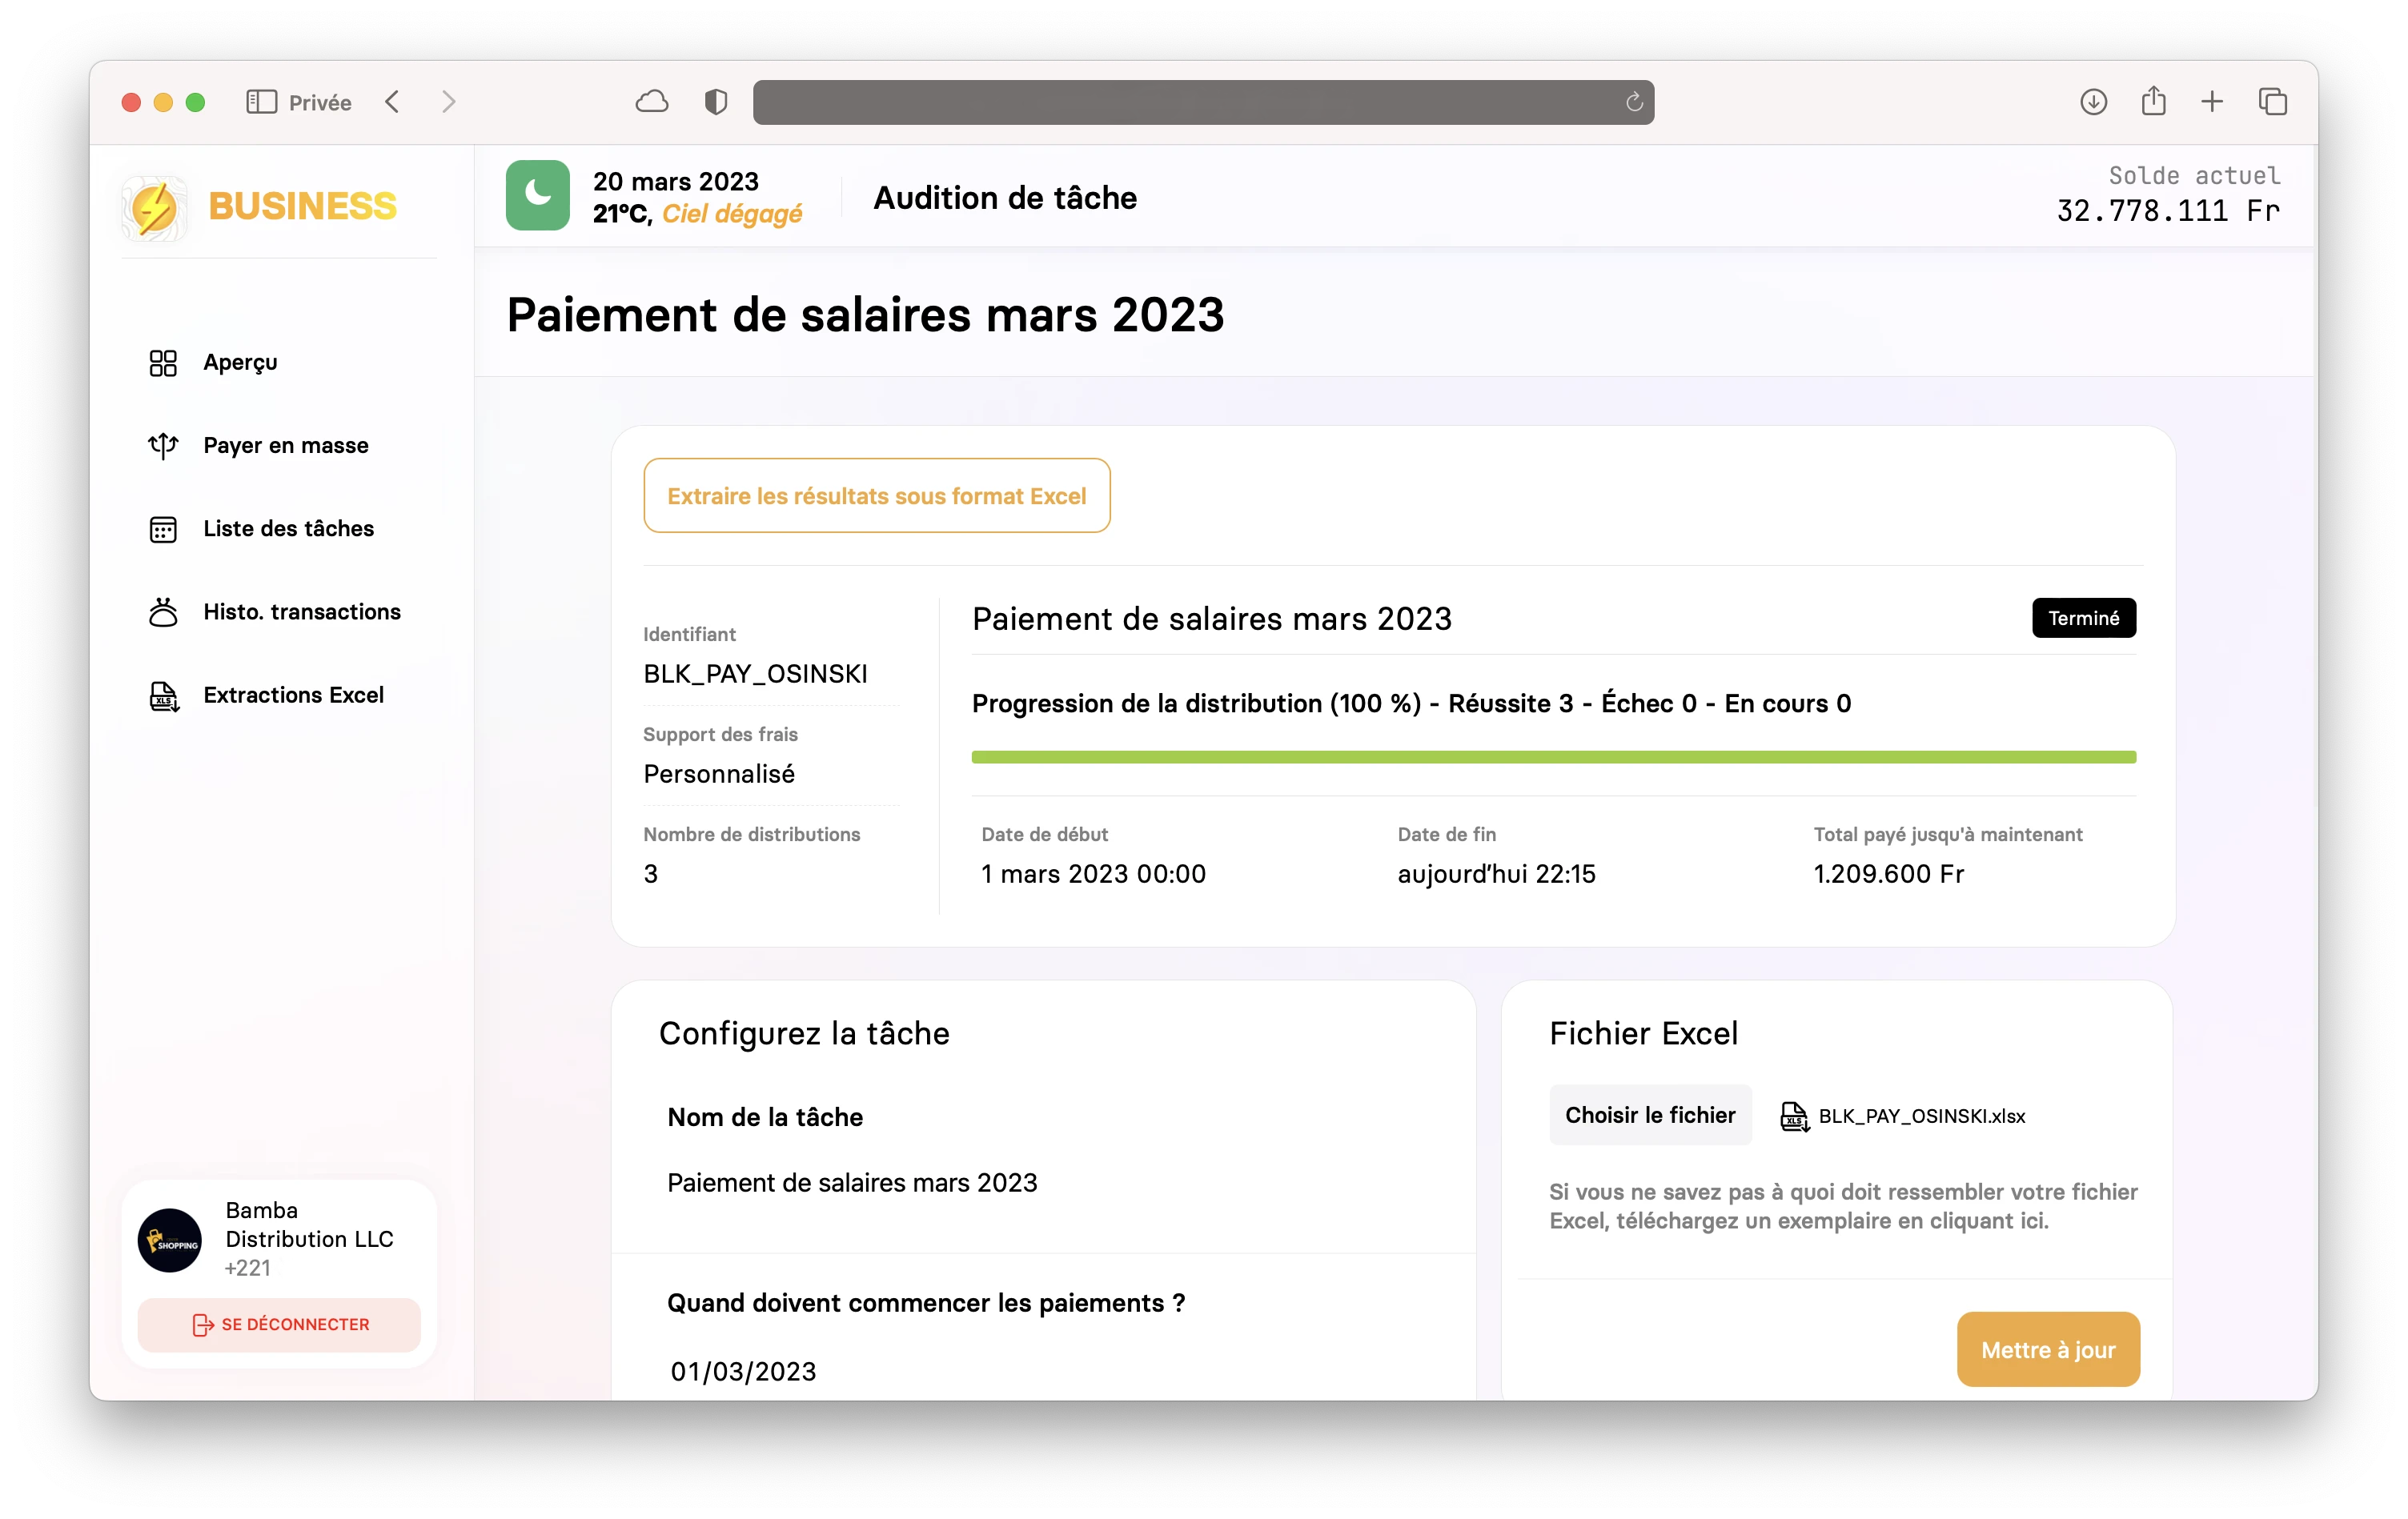Open a new tab with the plus icon
This screenshot has height=1519, width=2408.
2212,101
